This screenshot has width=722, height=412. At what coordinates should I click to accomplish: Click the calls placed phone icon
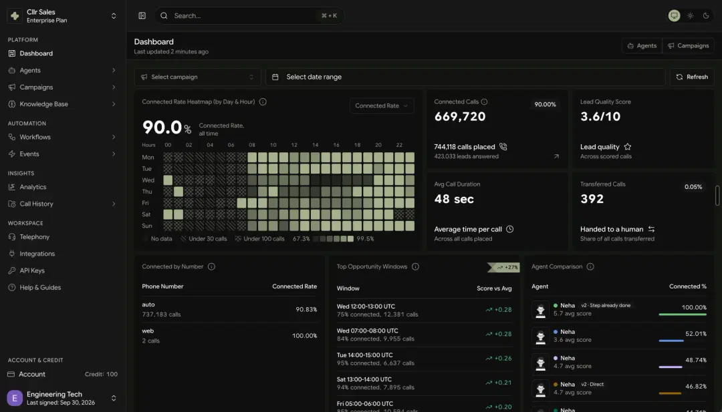(x=503, y=147)
